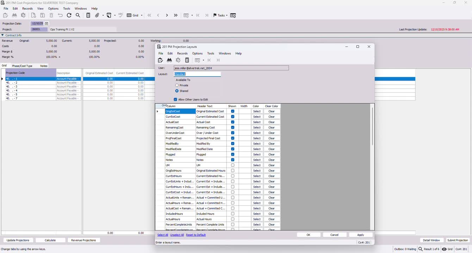Switch to the Notes tab in main window

[44, 66]
